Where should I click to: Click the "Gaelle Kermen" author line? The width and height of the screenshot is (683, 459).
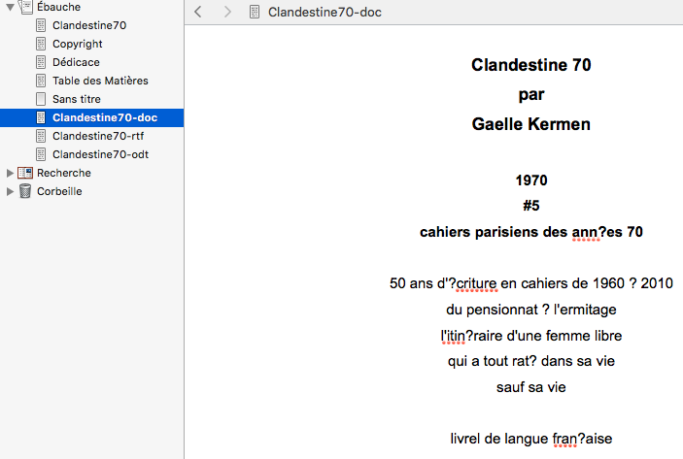(530, 124)
